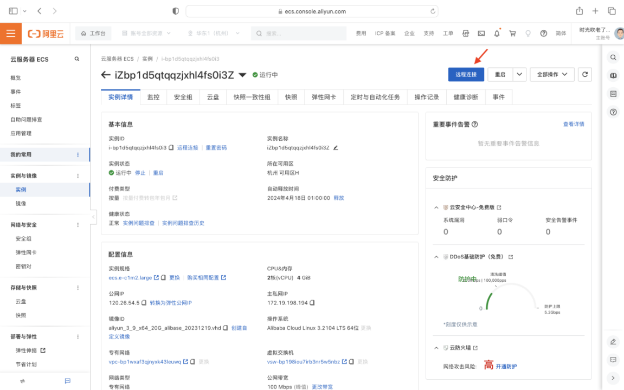Screen dimensions: 624x390
Task: Open the shopping cart icon
Action: pos(512,34)
